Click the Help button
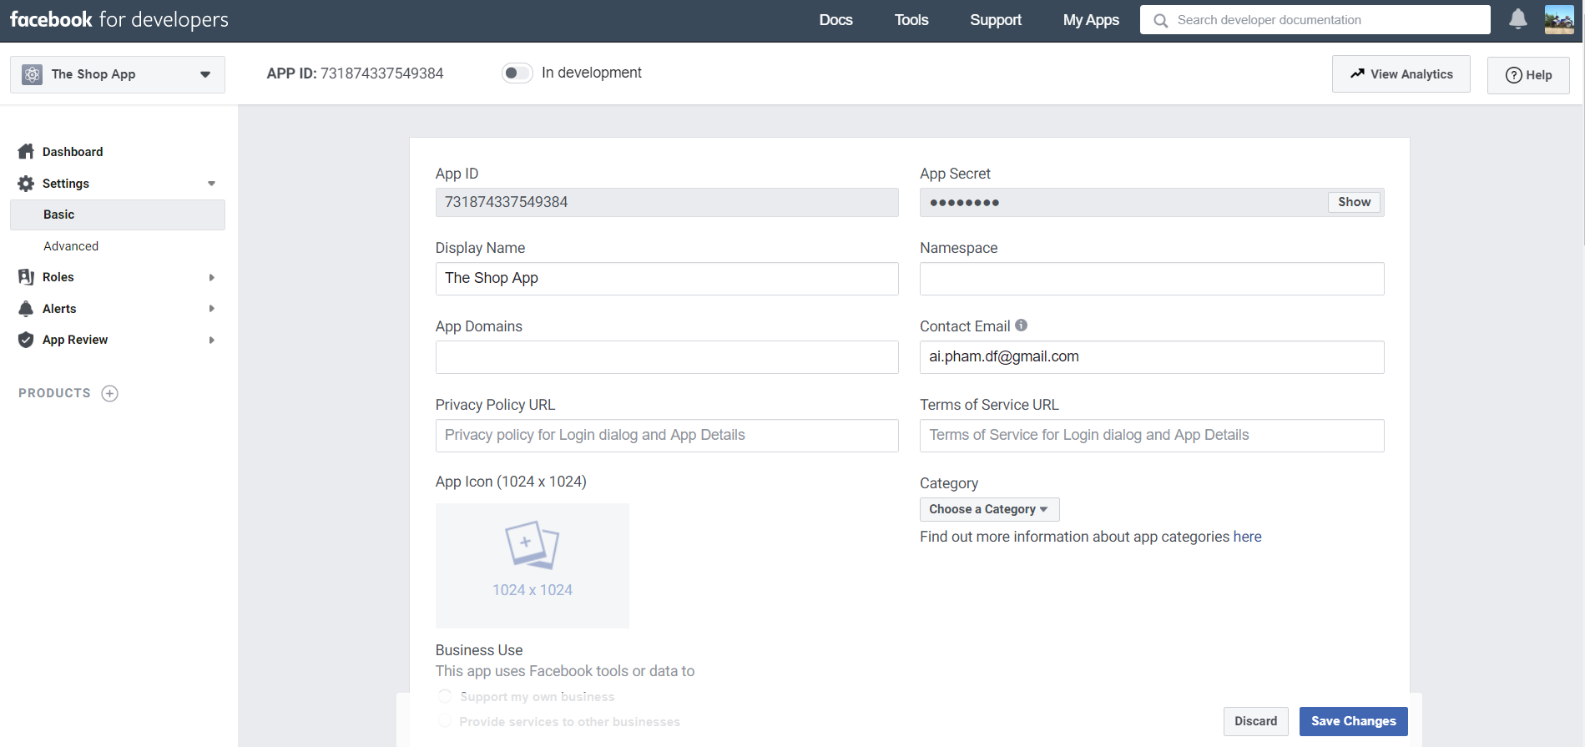1585x747 pixels. pos(1528,75)
